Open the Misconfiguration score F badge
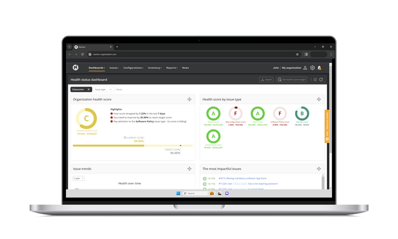Image resolution: width=398 pixels, height=239 pixels. point(235,114)
